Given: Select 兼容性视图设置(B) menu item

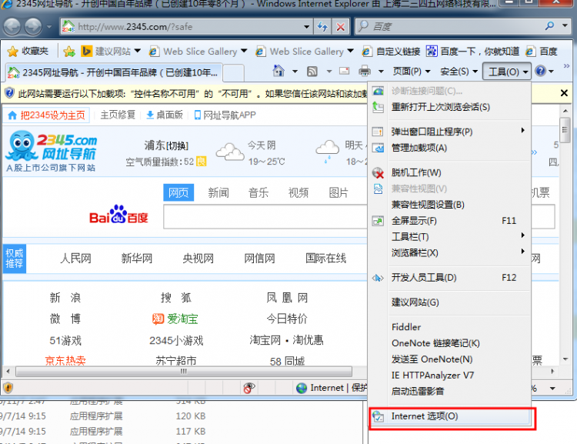Looking at the screenshot, I should point(450,205).
